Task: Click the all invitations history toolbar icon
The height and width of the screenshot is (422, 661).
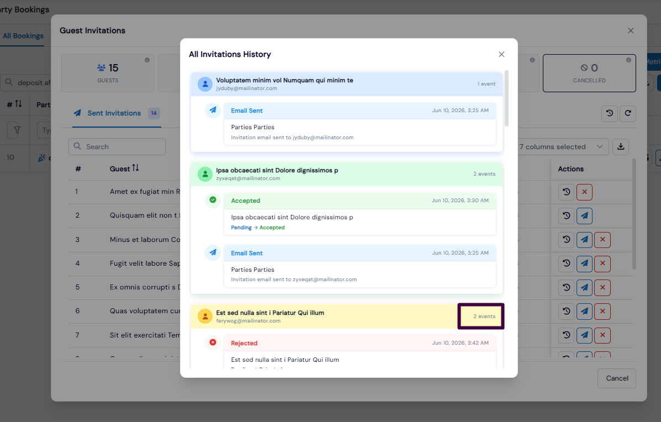Action: 610,113
